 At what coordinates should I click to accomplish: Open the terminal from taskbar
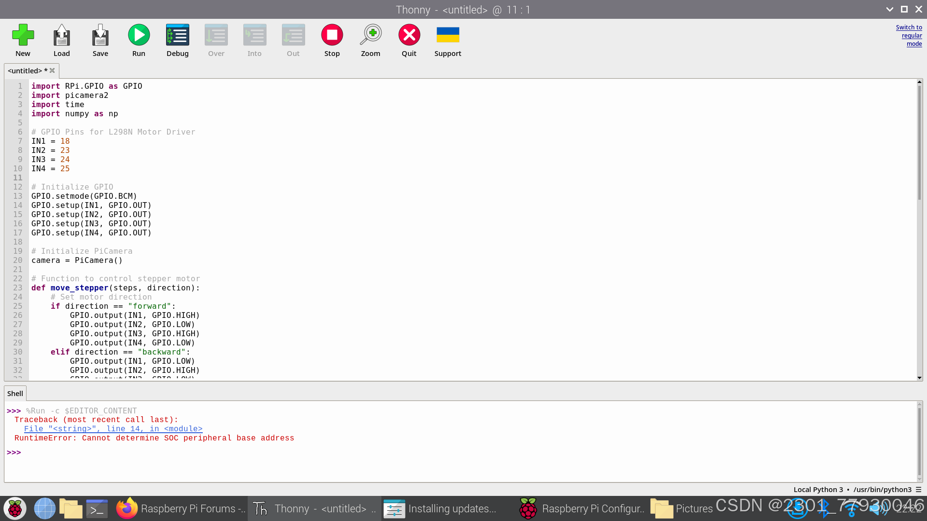(x=97, y=508)
